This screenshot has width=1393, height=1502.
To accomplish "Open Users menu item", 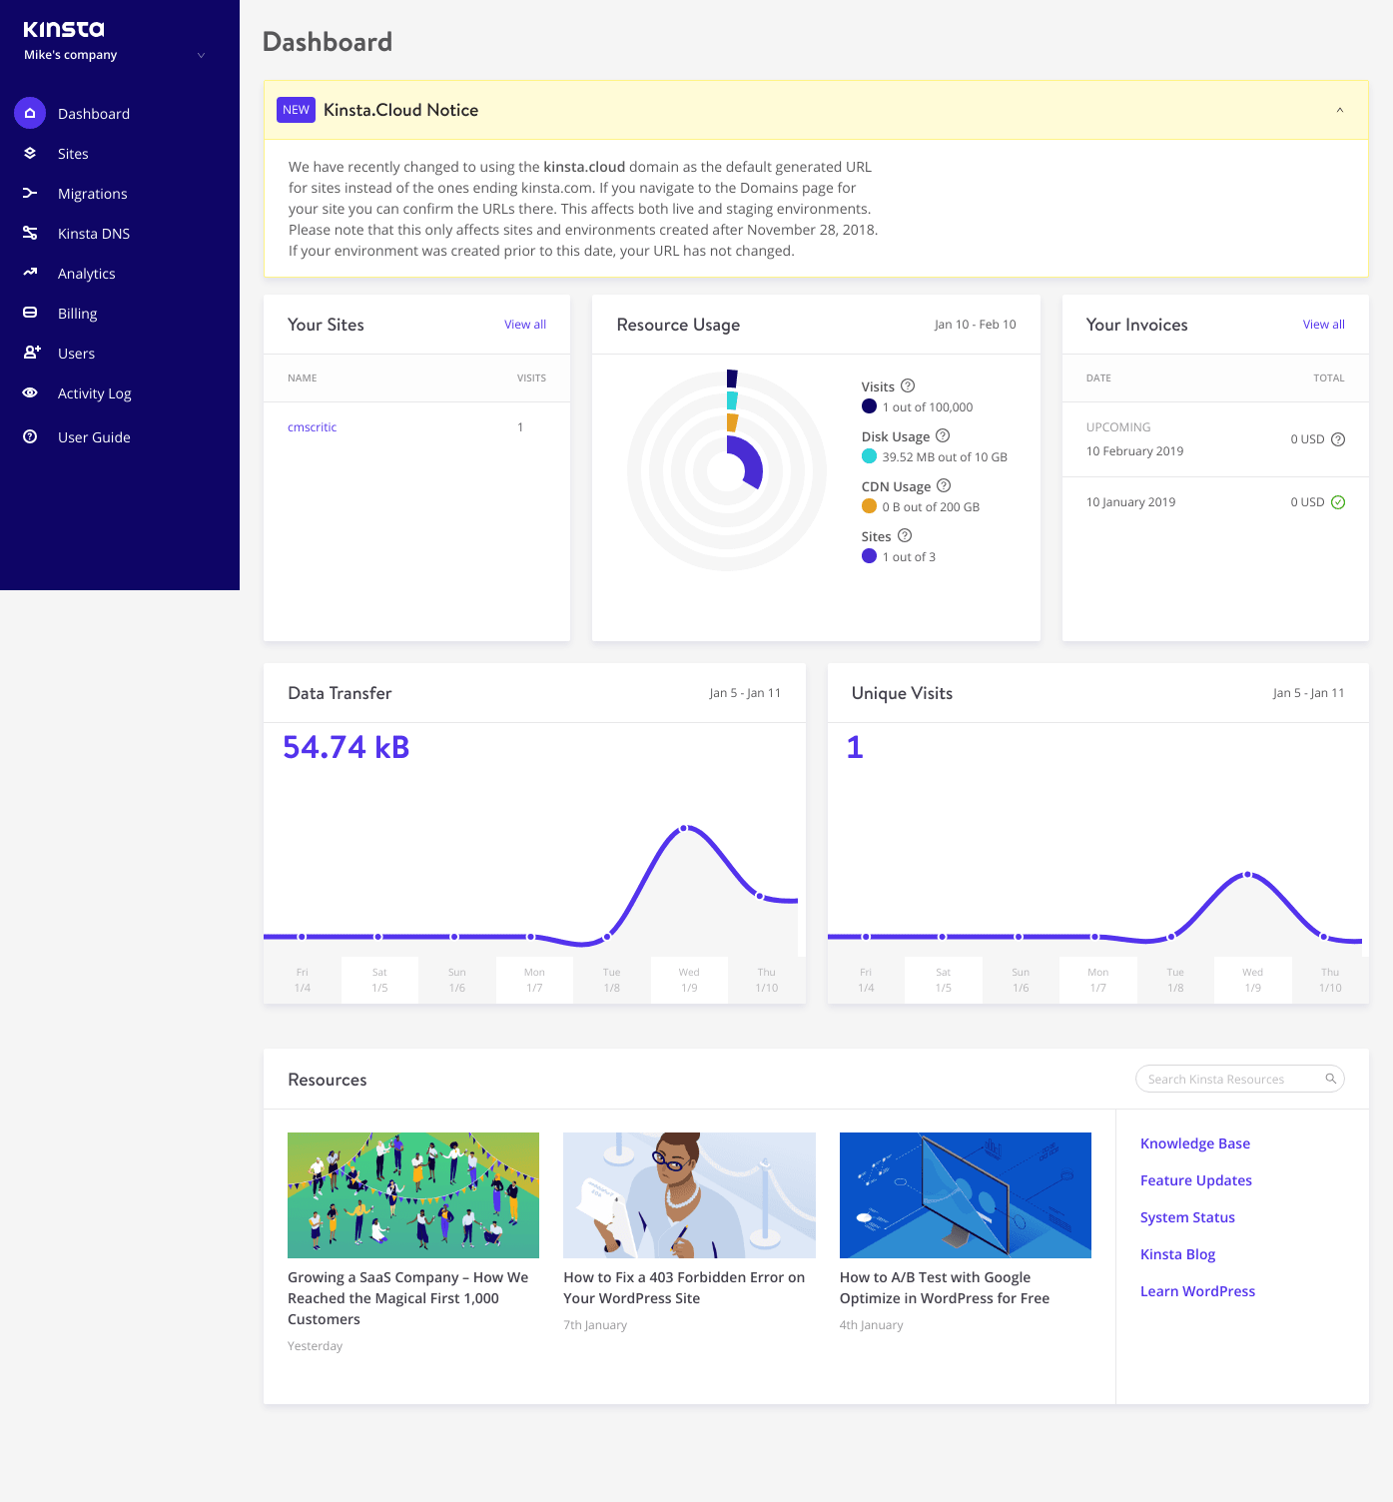I will [77, 354].
